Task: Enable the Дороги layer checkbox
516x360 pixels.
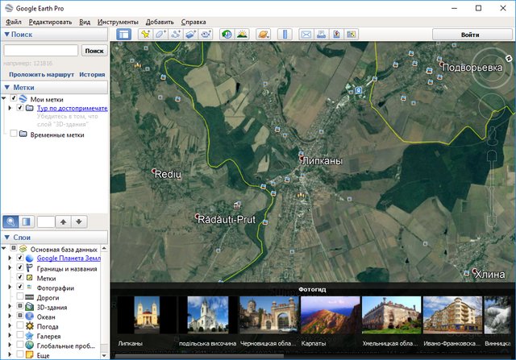Action: click(x=20, y=297)
